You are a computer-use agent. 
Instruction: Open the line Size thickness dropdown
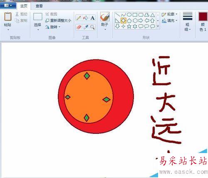[x=188, y=22]
